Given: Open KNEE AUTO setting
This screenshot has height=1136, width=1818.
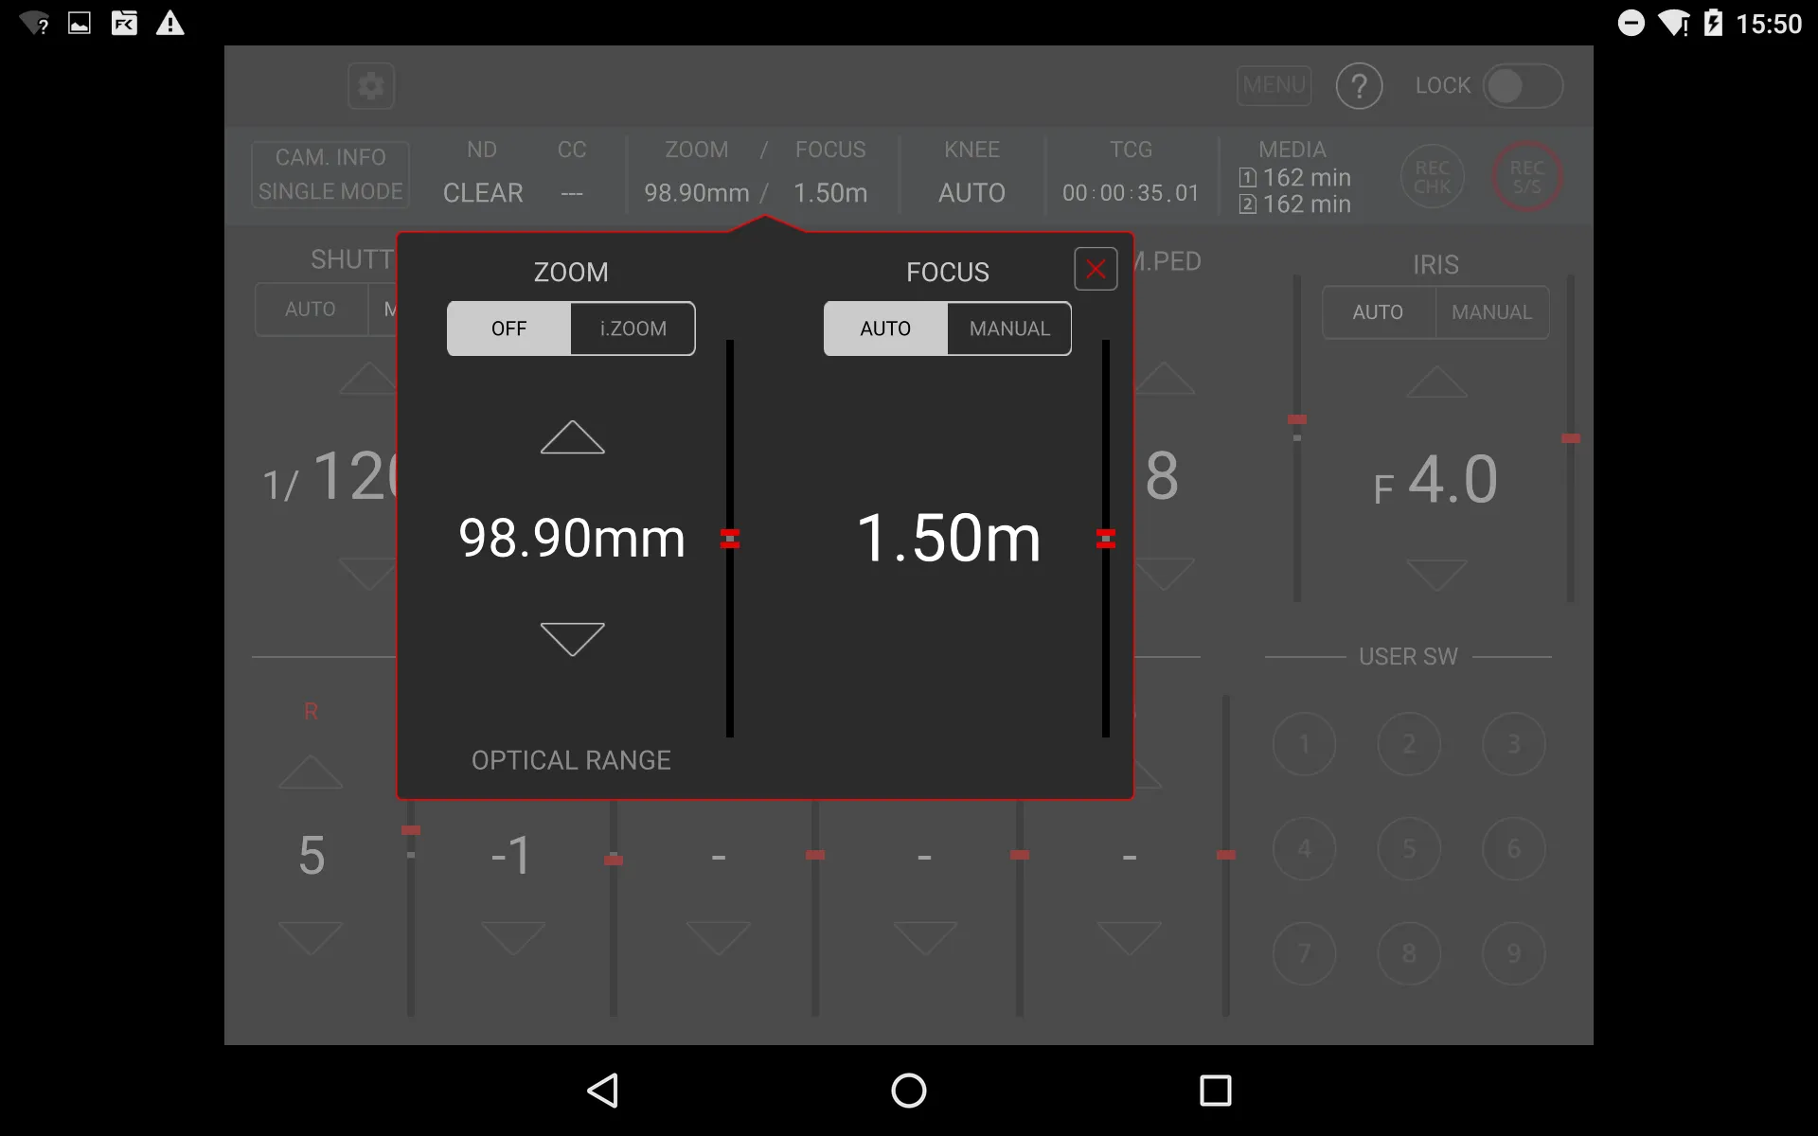Looking at the screenshot, I should pos(971,172).
